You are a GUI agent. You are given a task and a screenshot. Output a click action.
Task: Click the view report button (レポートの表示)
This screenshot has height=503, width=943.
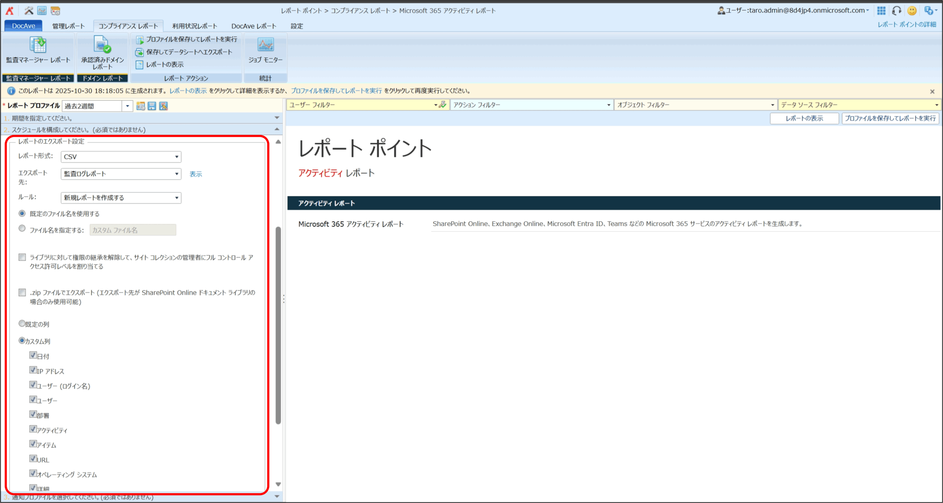point(804,118)
